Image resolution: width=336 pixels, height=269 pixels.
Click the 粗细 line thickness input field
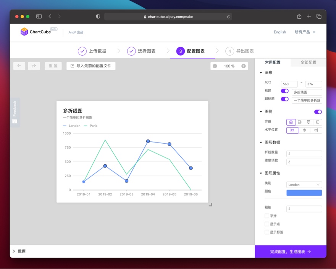tap(304, 209)
